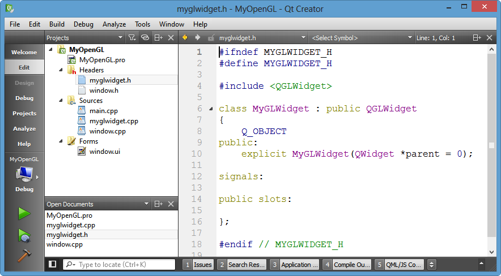Close the Open Documents panel
This screenshot has height=276, width=501.
pos(171,204)
